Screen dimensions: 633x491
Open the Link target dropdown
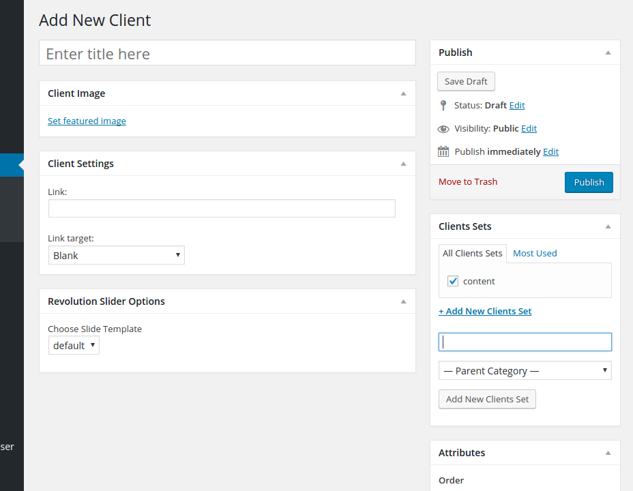pyautogui.click(x=116, y=255)
